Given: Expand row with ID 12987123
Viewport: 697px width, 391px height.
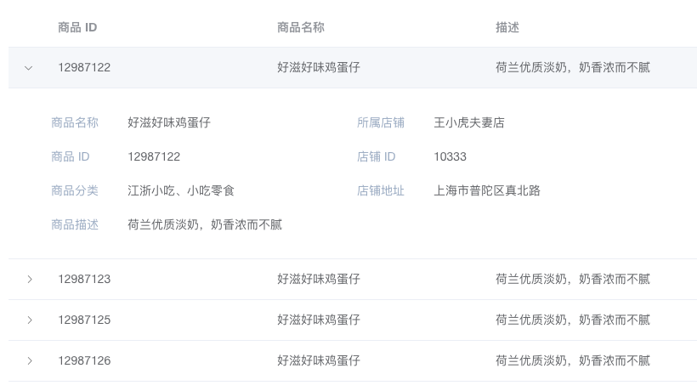Looking at the screenshot, I should 30,279.
